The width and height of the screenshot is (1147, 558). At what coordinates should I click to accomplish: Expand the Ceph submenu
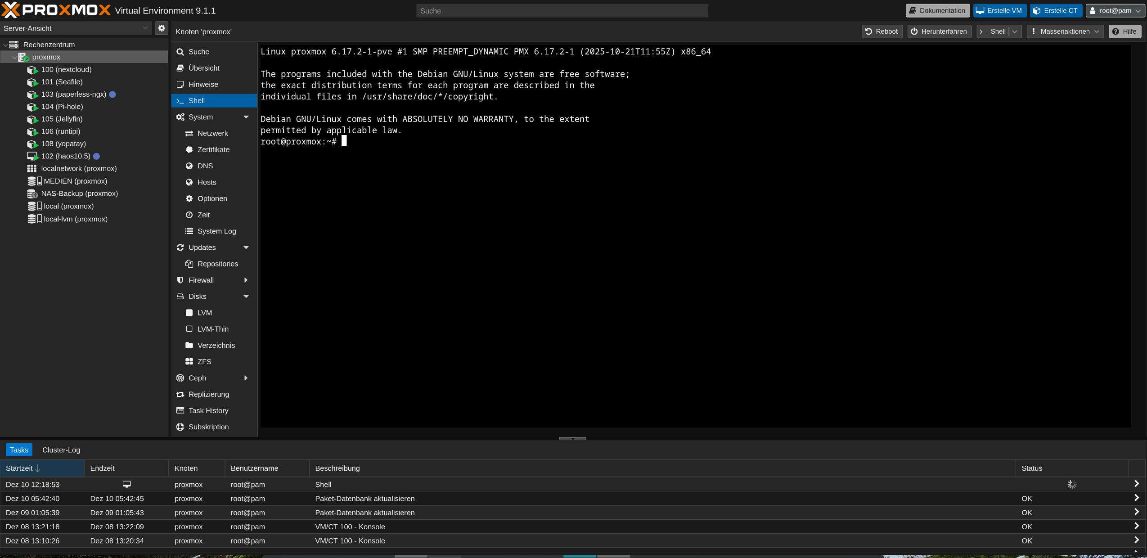(x=246, y=378)
